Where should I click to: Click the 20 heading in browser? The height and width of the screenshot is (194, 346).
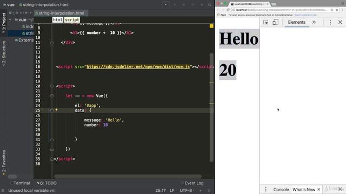(228, 70)
